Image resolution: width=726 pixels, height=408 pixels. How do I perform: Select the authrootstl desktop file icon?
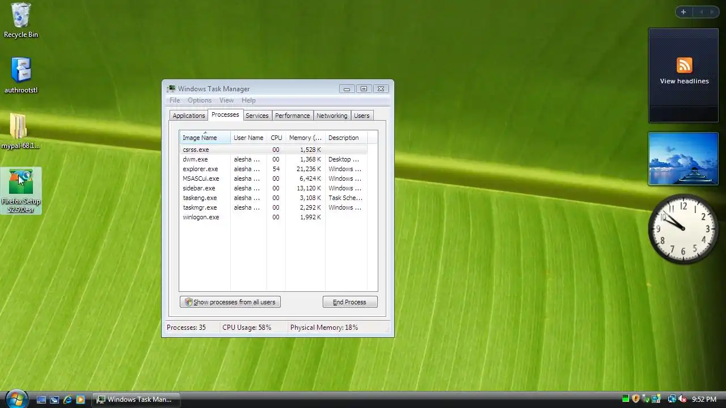[x=21, y=75]
